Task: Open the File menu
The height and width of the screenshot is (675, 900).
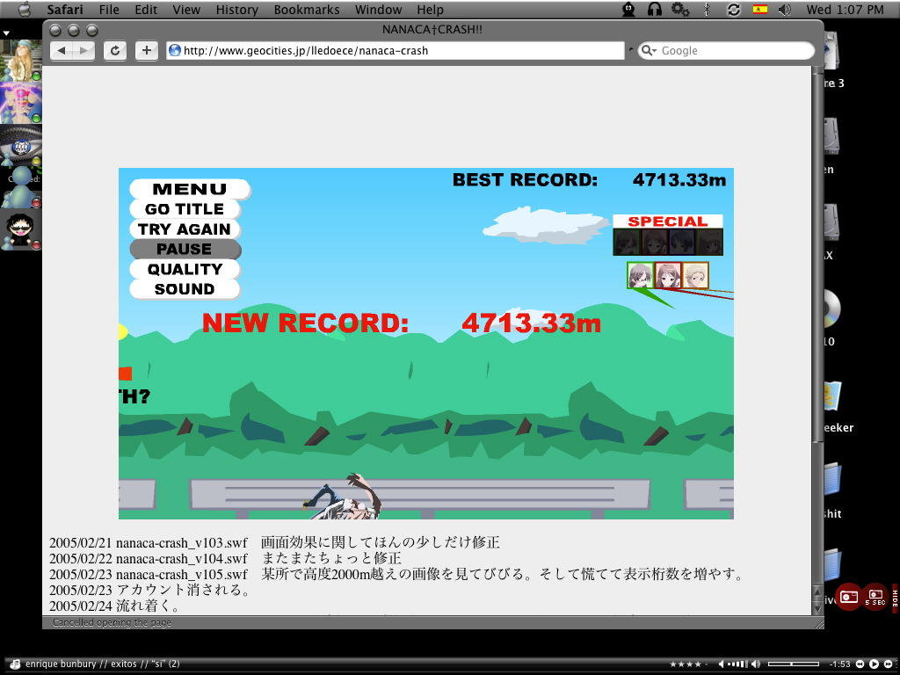Action: [x=109, y=10]
